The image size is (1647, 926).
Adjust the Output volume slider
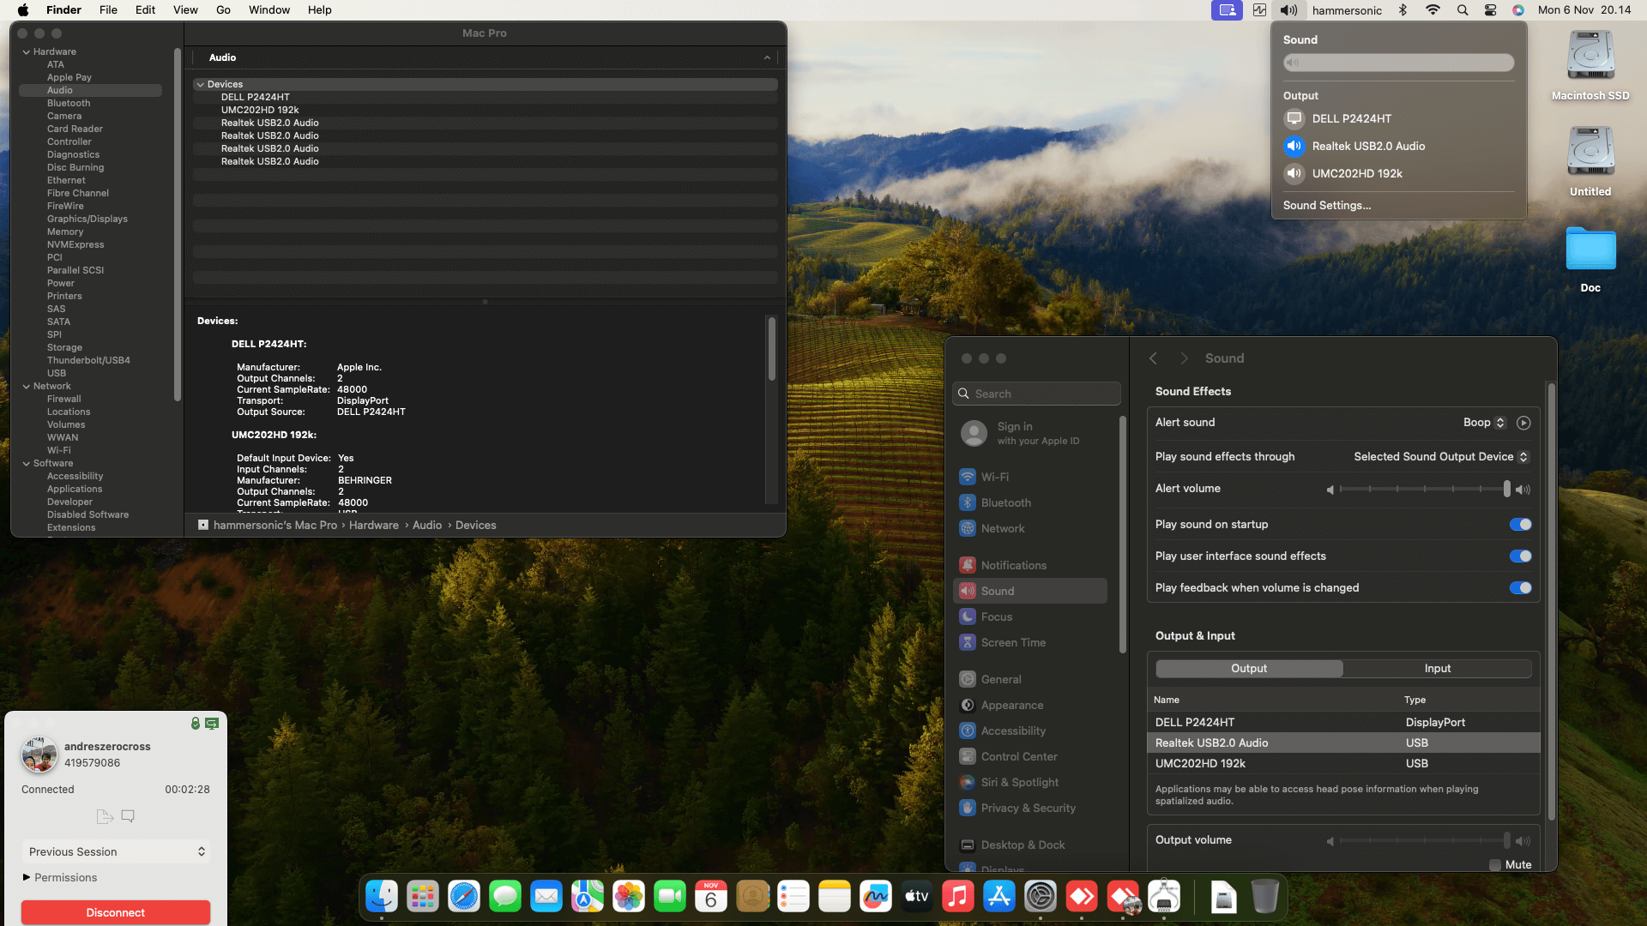[1425, 840]
